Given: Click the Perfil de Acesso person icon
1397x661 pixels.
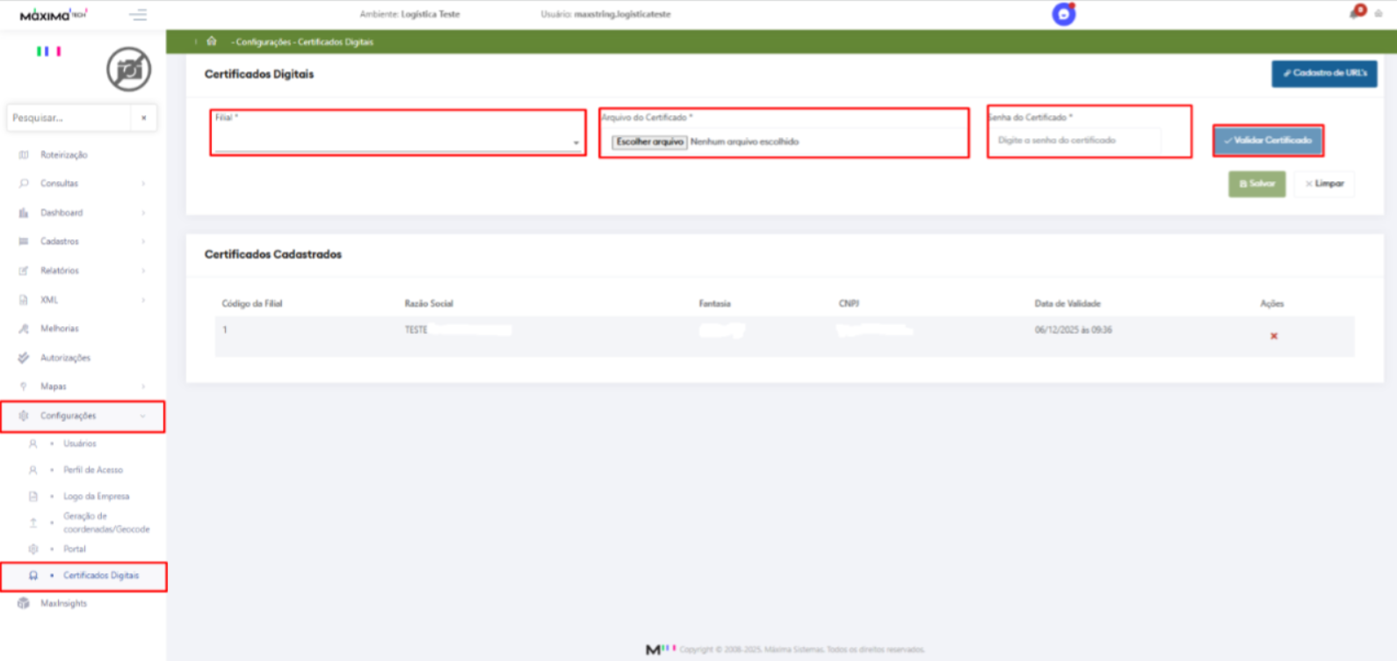Looking at the screenshot, I should pos(33,470).
